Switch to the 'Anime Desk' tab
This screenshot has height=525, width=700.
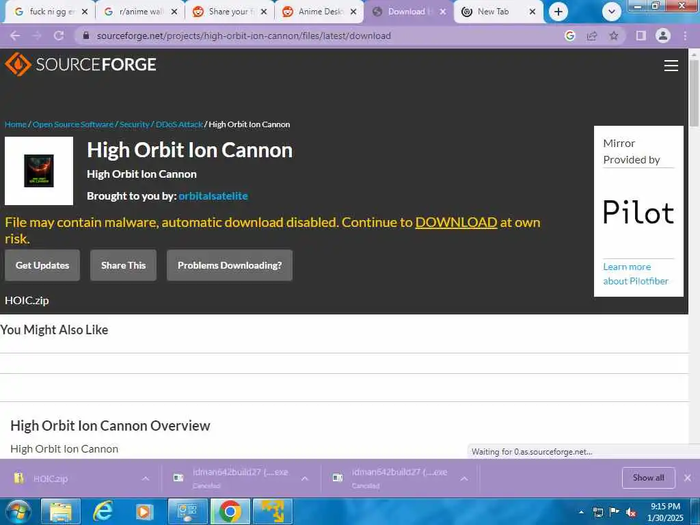pyautogui.click(x=319, y=12)
